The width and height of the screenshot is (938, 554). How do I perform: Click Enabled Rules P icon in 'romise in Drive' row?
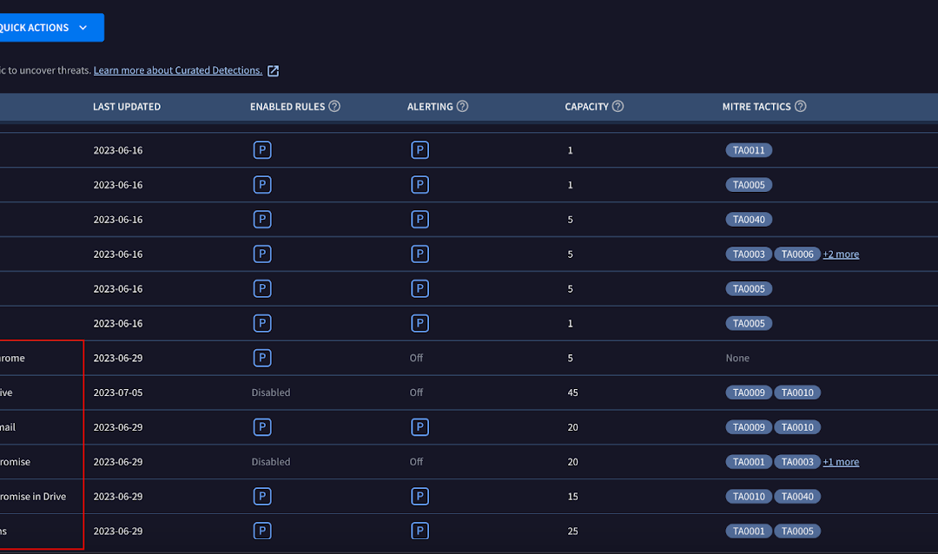pos(262,497)
